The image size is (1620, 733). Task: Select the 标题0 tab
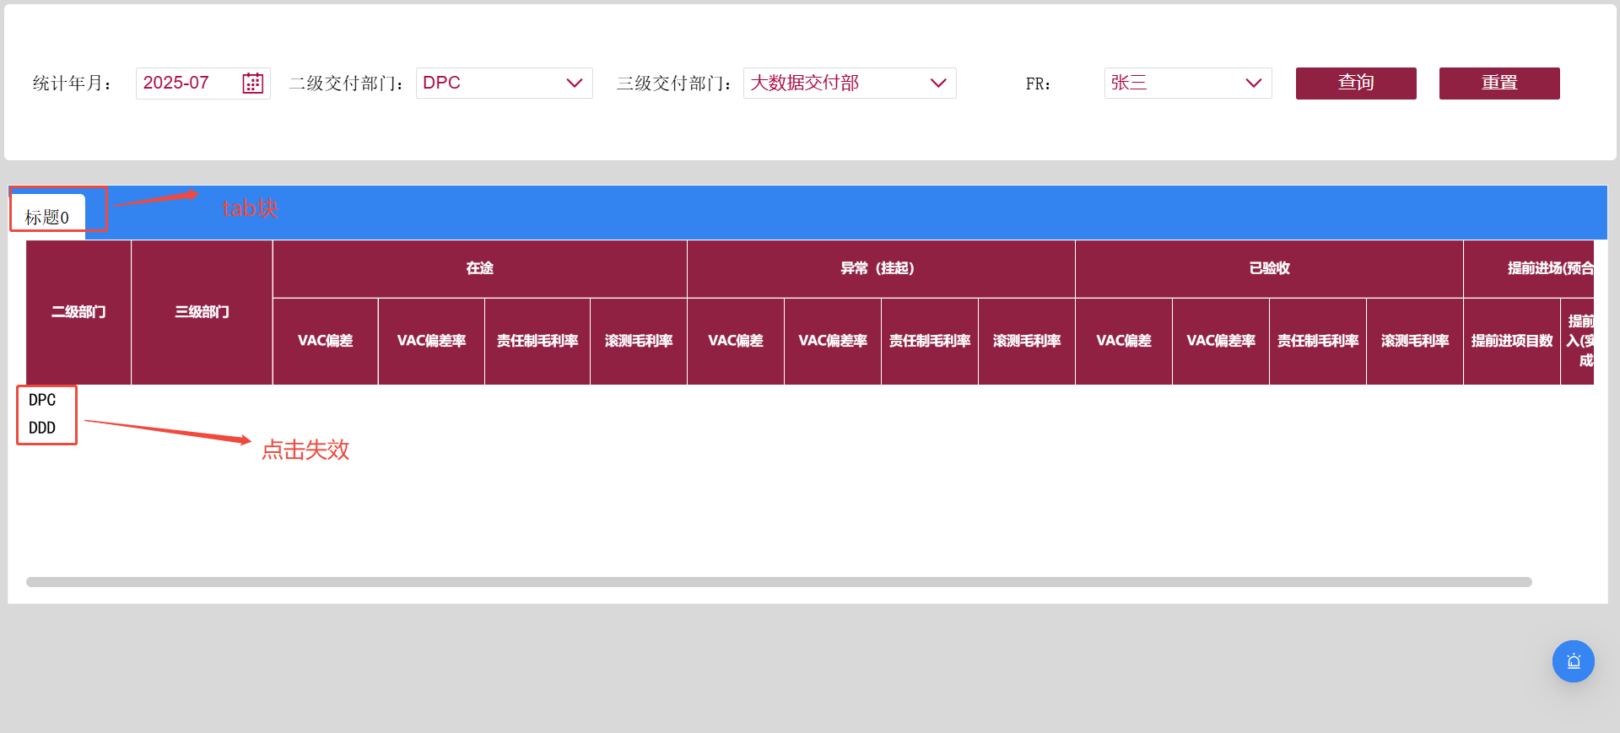pos(47,217)
